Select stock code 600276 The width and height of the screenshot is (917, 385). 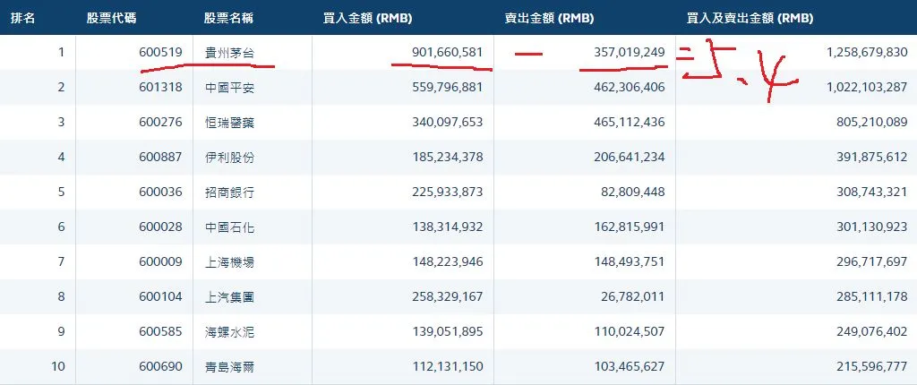pyautogui.click(x=161, y=123)
